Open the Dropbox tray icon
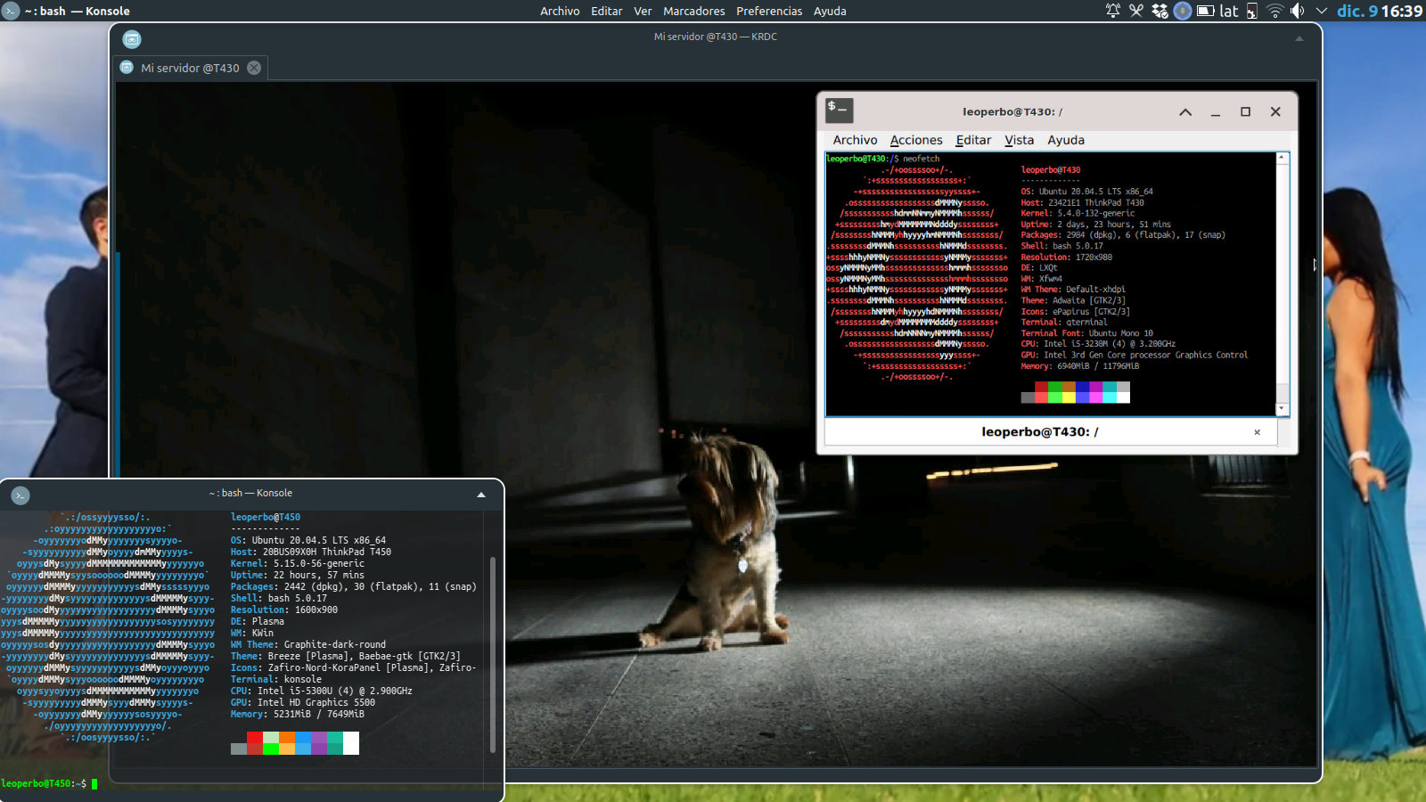 coord(1160,11)
